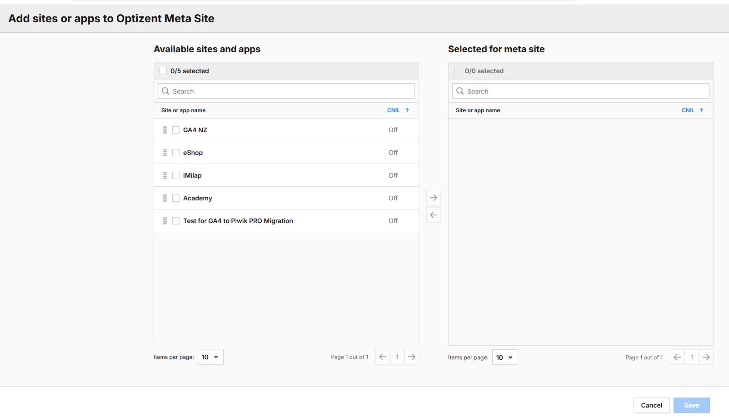Click the next page arrow under Available sites
This screenshot has width=729, height=418.
tap(412, 357)
